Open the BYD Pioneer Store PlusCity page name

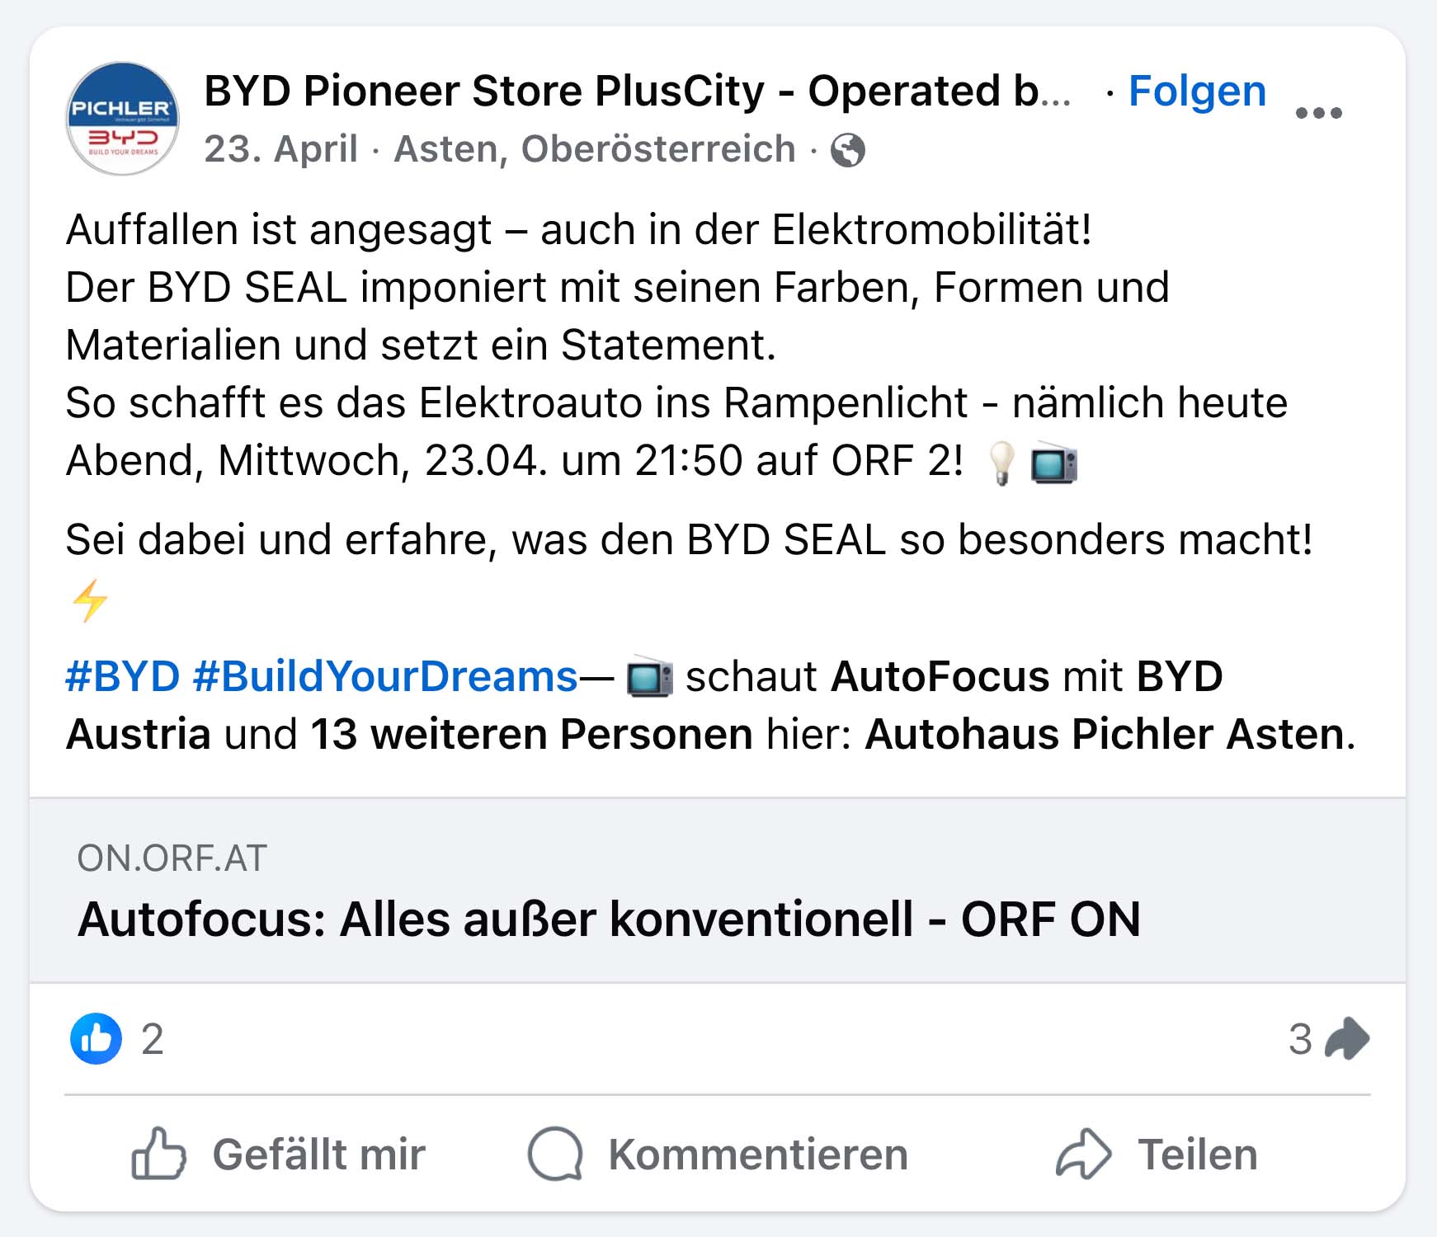(x=637, y=91)
